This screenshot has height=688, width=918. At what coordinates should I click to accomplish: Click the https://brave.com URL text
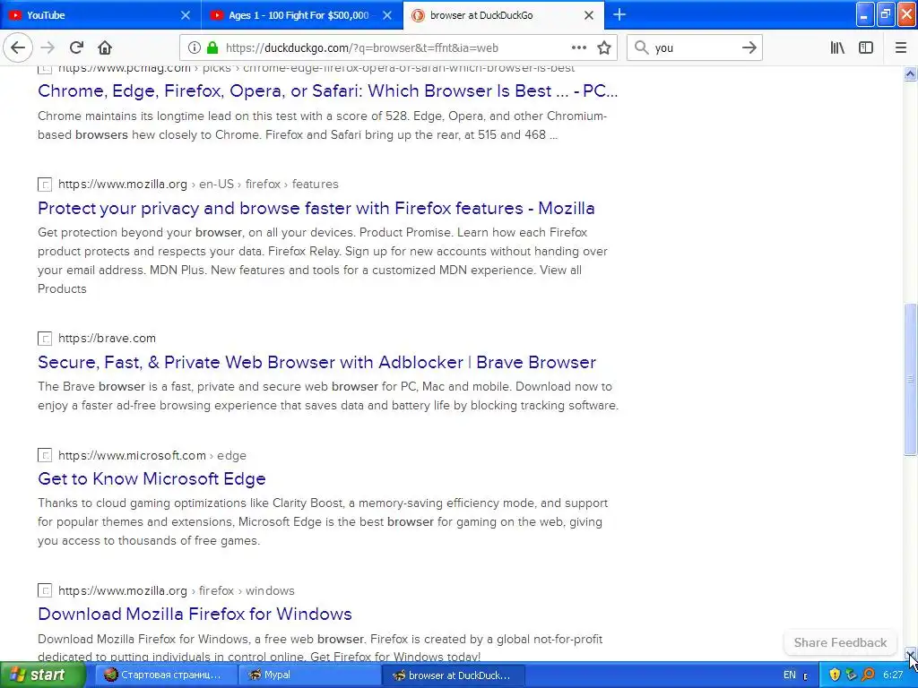[108, 338]
